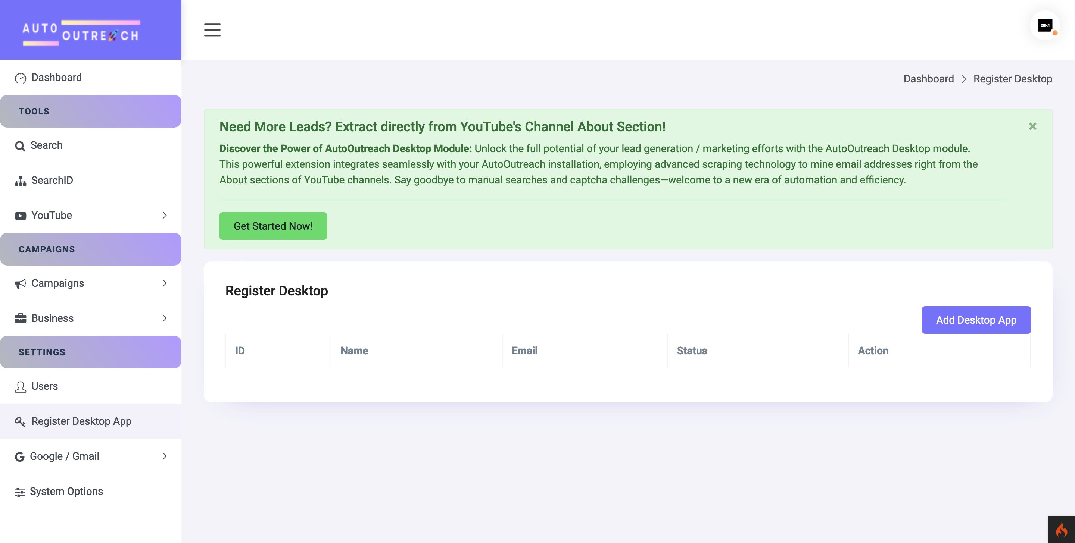This screenshot has width=1075, height=543.
Task: Open the AutoOutreach logo home link
Action: point(81,32)
